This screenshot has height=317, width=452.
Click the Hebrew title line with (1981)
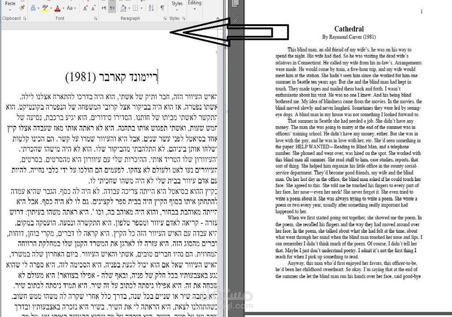point(112,77)
